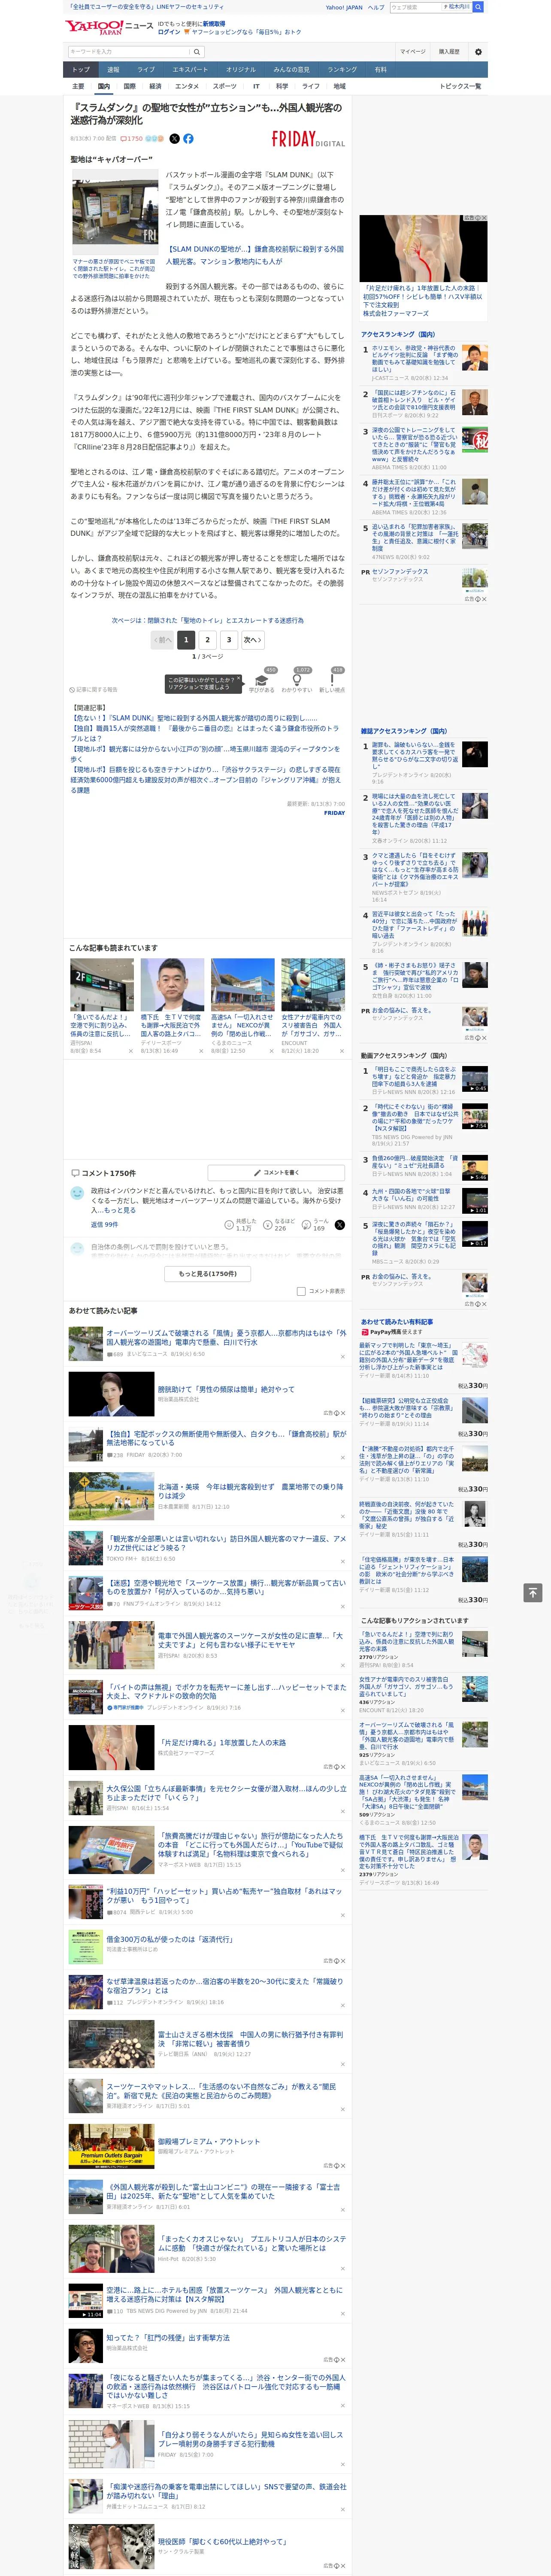The width and height of the screenshot is (551, 2576).
Task: Open comments via the 1750 comment icon
Action: click(132, 139)
